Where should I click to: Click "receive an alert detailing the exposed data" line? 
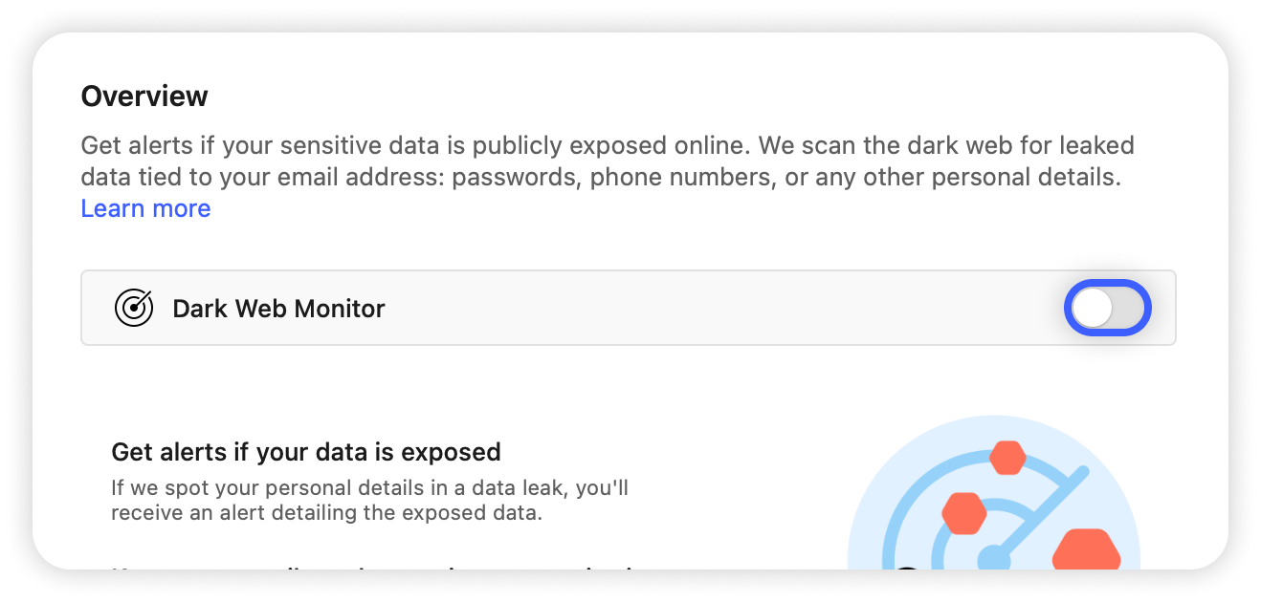(326, 513)
